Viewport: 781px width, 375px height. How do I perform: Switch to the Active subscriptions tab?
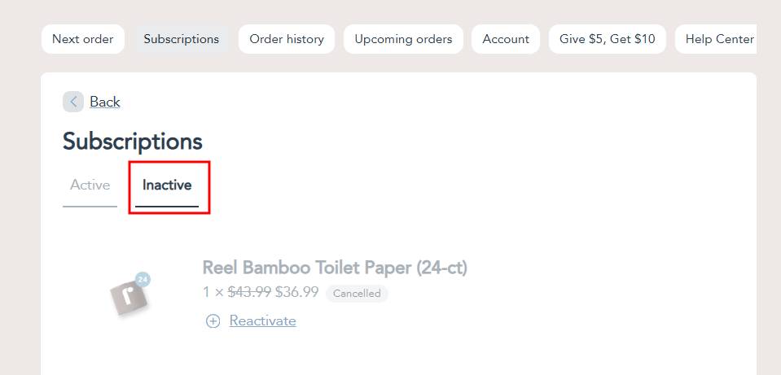click(x=90, y=185)
